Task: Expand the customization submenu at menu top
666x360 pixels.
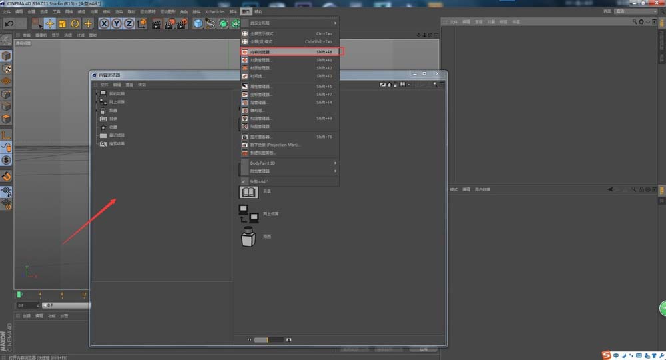Action: click(290, 23)
